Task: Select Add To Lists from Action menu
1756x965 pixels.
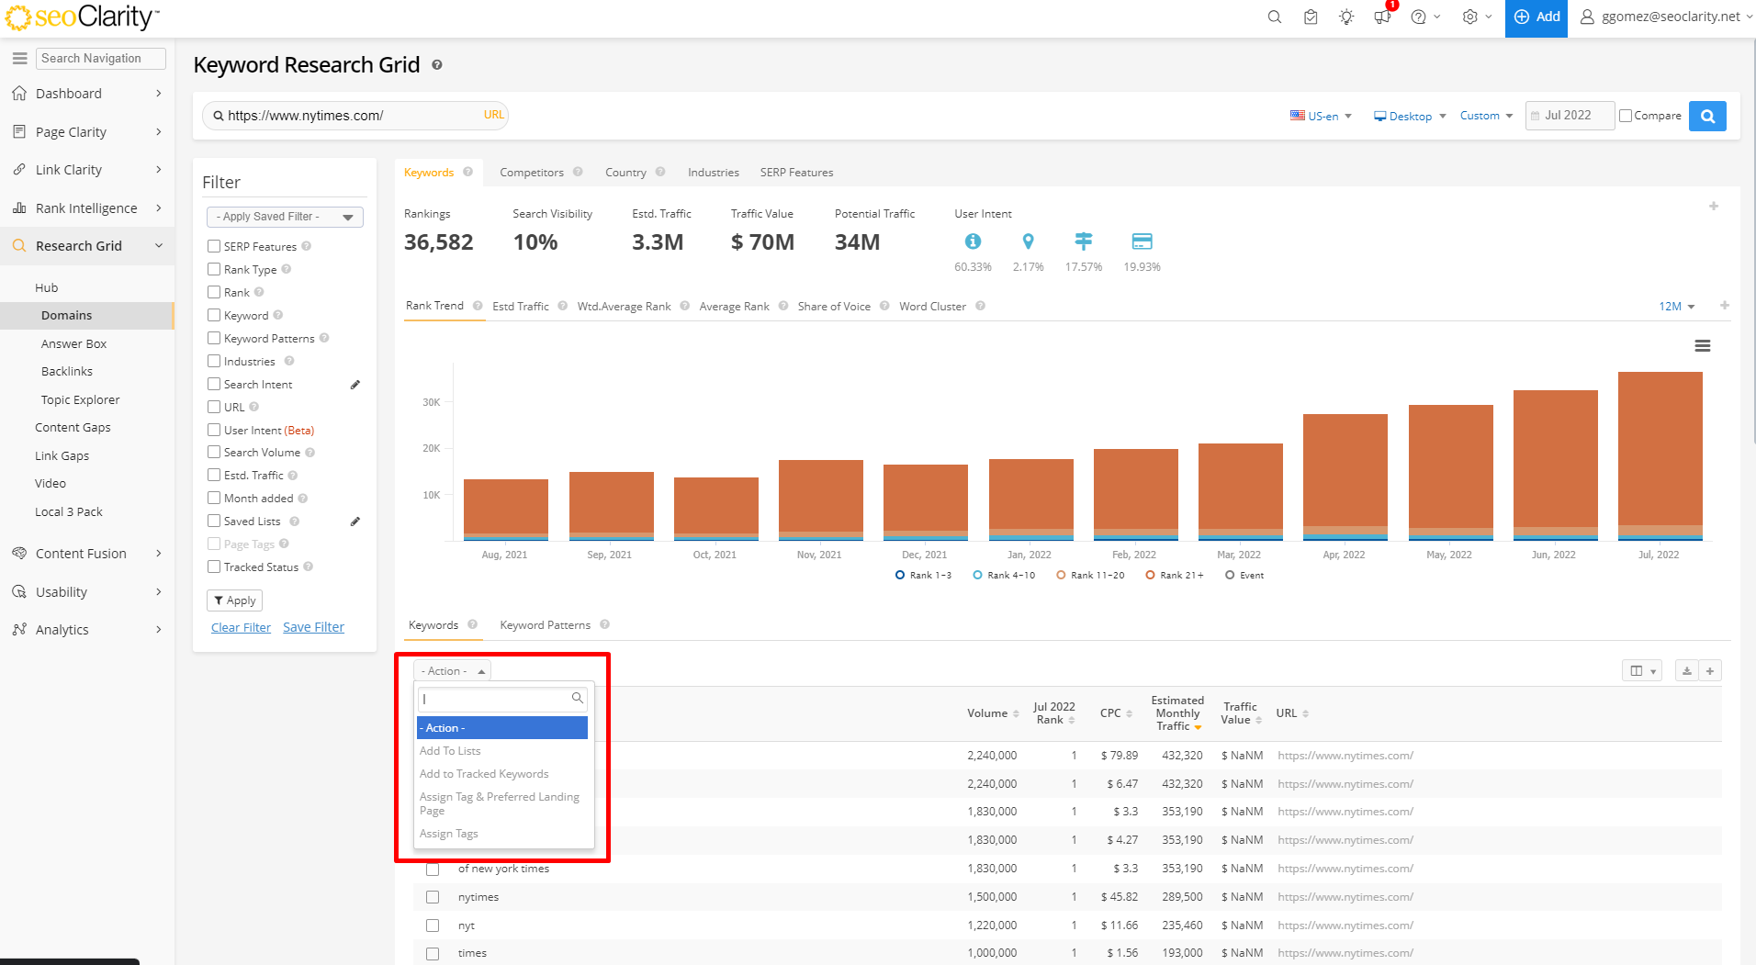Action: click(450, 751)
